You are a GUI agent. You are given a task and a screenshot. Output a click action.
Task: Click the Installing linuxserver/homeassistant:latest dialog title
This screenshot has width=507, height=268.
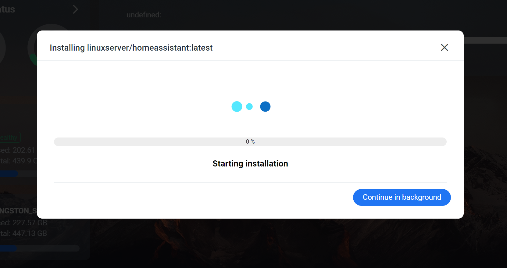pos(131,48)
